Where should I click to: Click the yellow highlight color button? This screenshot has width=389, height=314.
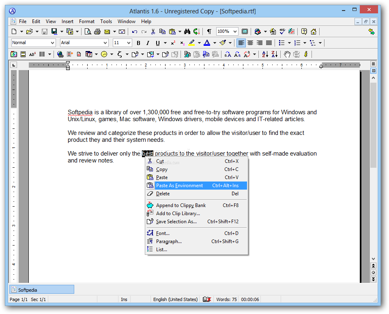191,43
